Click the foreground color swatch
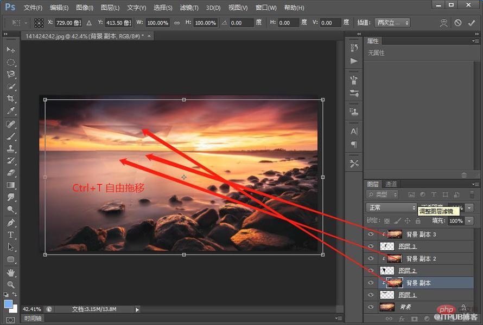The image size is (483, 325). click(x=8, y=304)
